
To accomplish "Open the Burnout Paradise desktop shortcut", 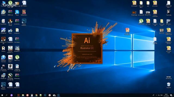I will (x=10, y=50).
